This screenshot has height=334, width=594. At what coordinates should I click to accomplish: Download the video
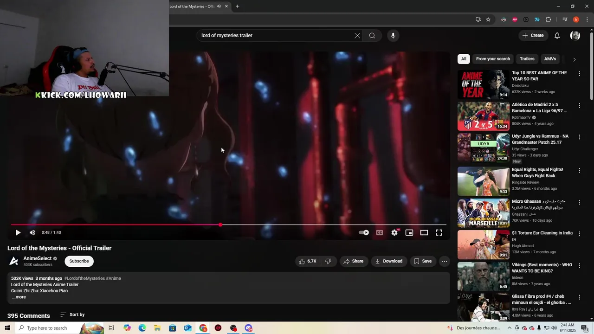click(x=389, y=261)
